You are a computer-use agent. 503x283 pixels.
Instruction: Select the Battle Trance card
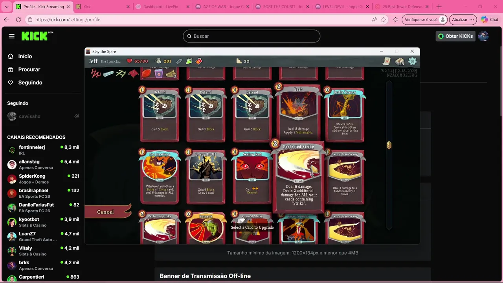[x=345, y=114]
